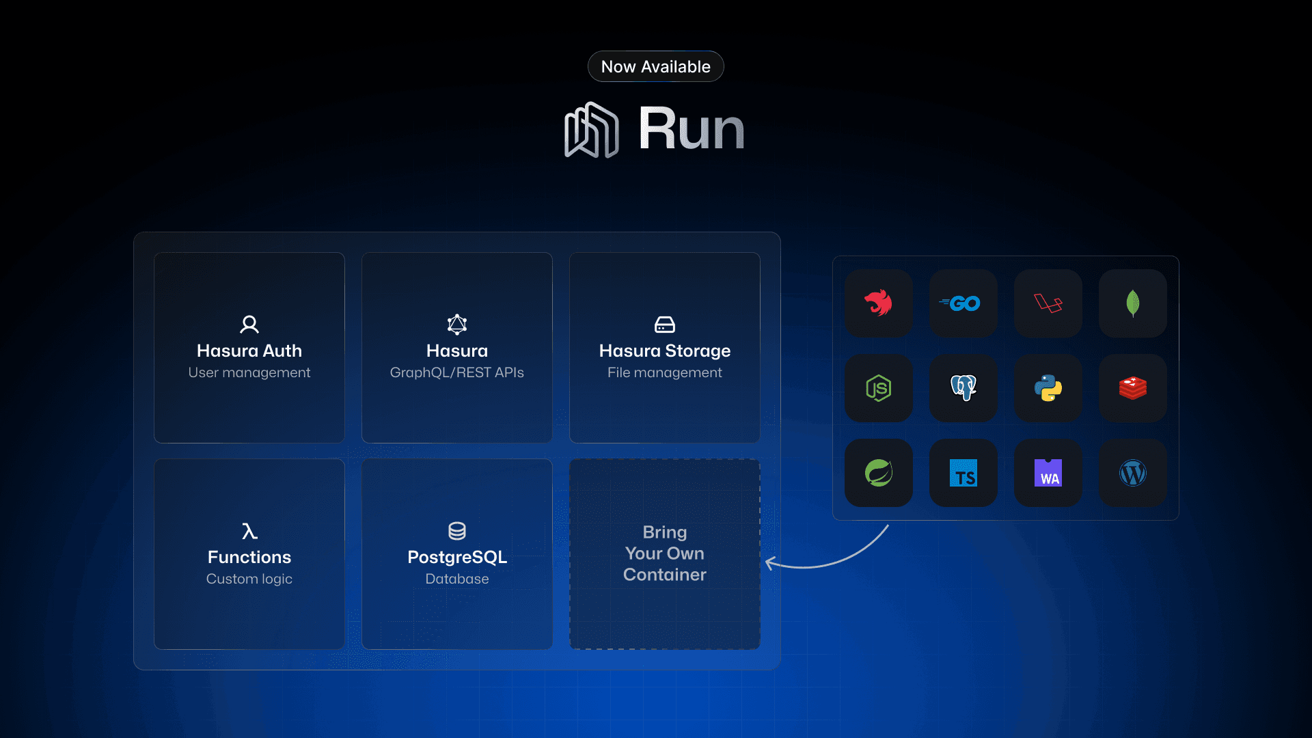The height and width of the screenshot is (738, 1312).
Task: Click the database icon above PostgreSQL
Action: 457,531
